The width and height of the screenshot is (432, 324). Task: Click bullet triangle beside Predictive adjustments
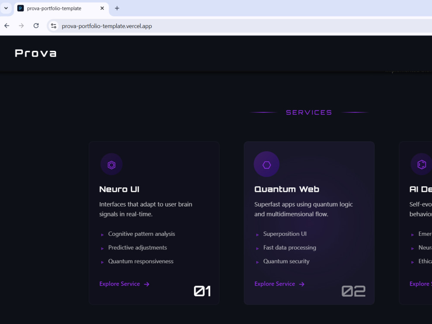point(102,248)
